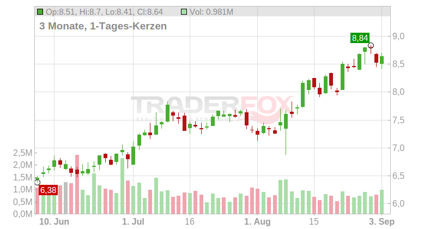The width and height of the screenshot is (436, 229).
Task: Select the 8,84 high price label
Action: pyautogui.click(x=360, y=38)
